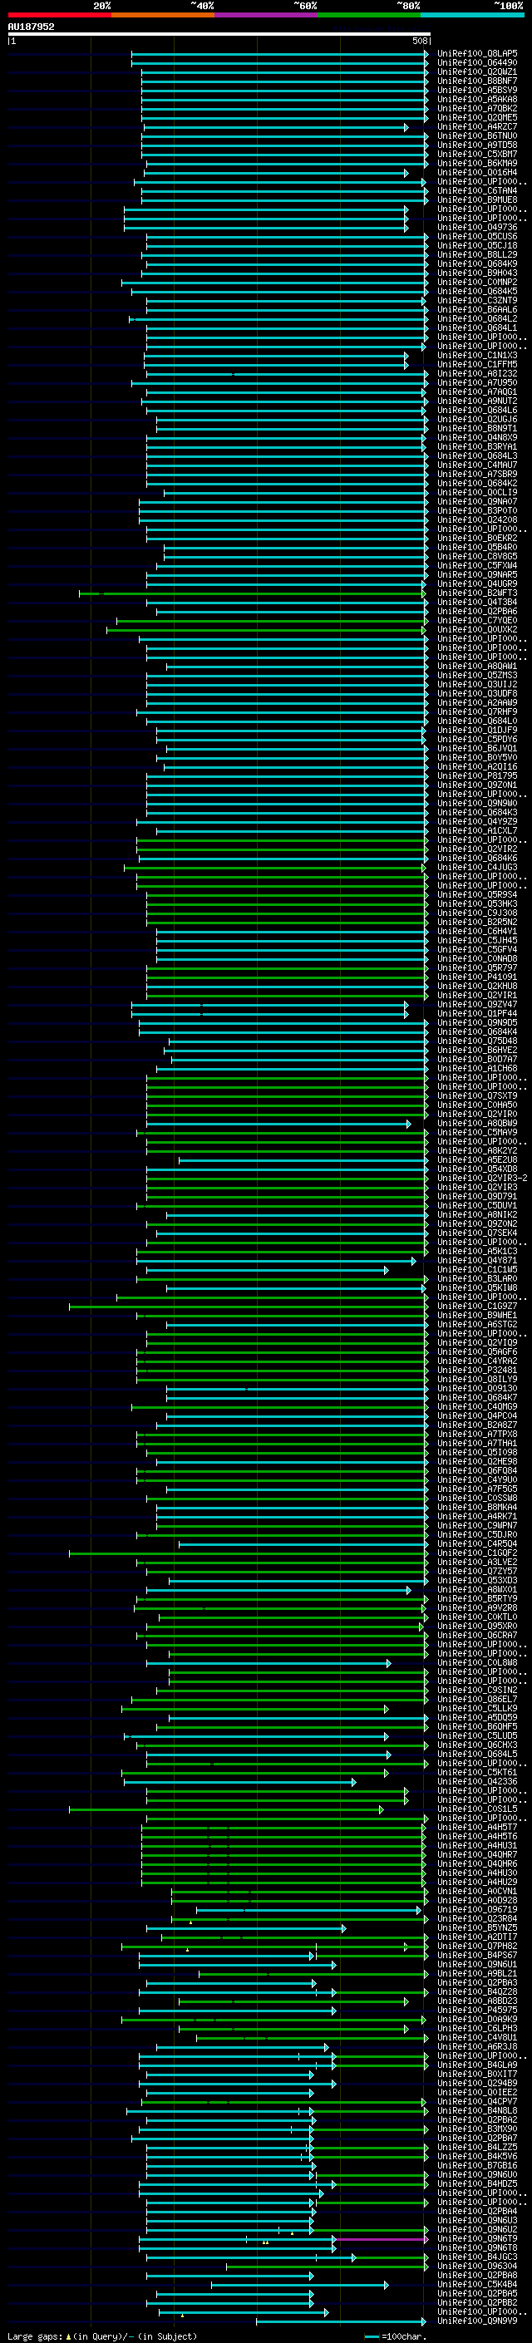Select the AU187952 query sequence label

coord(31,27)
